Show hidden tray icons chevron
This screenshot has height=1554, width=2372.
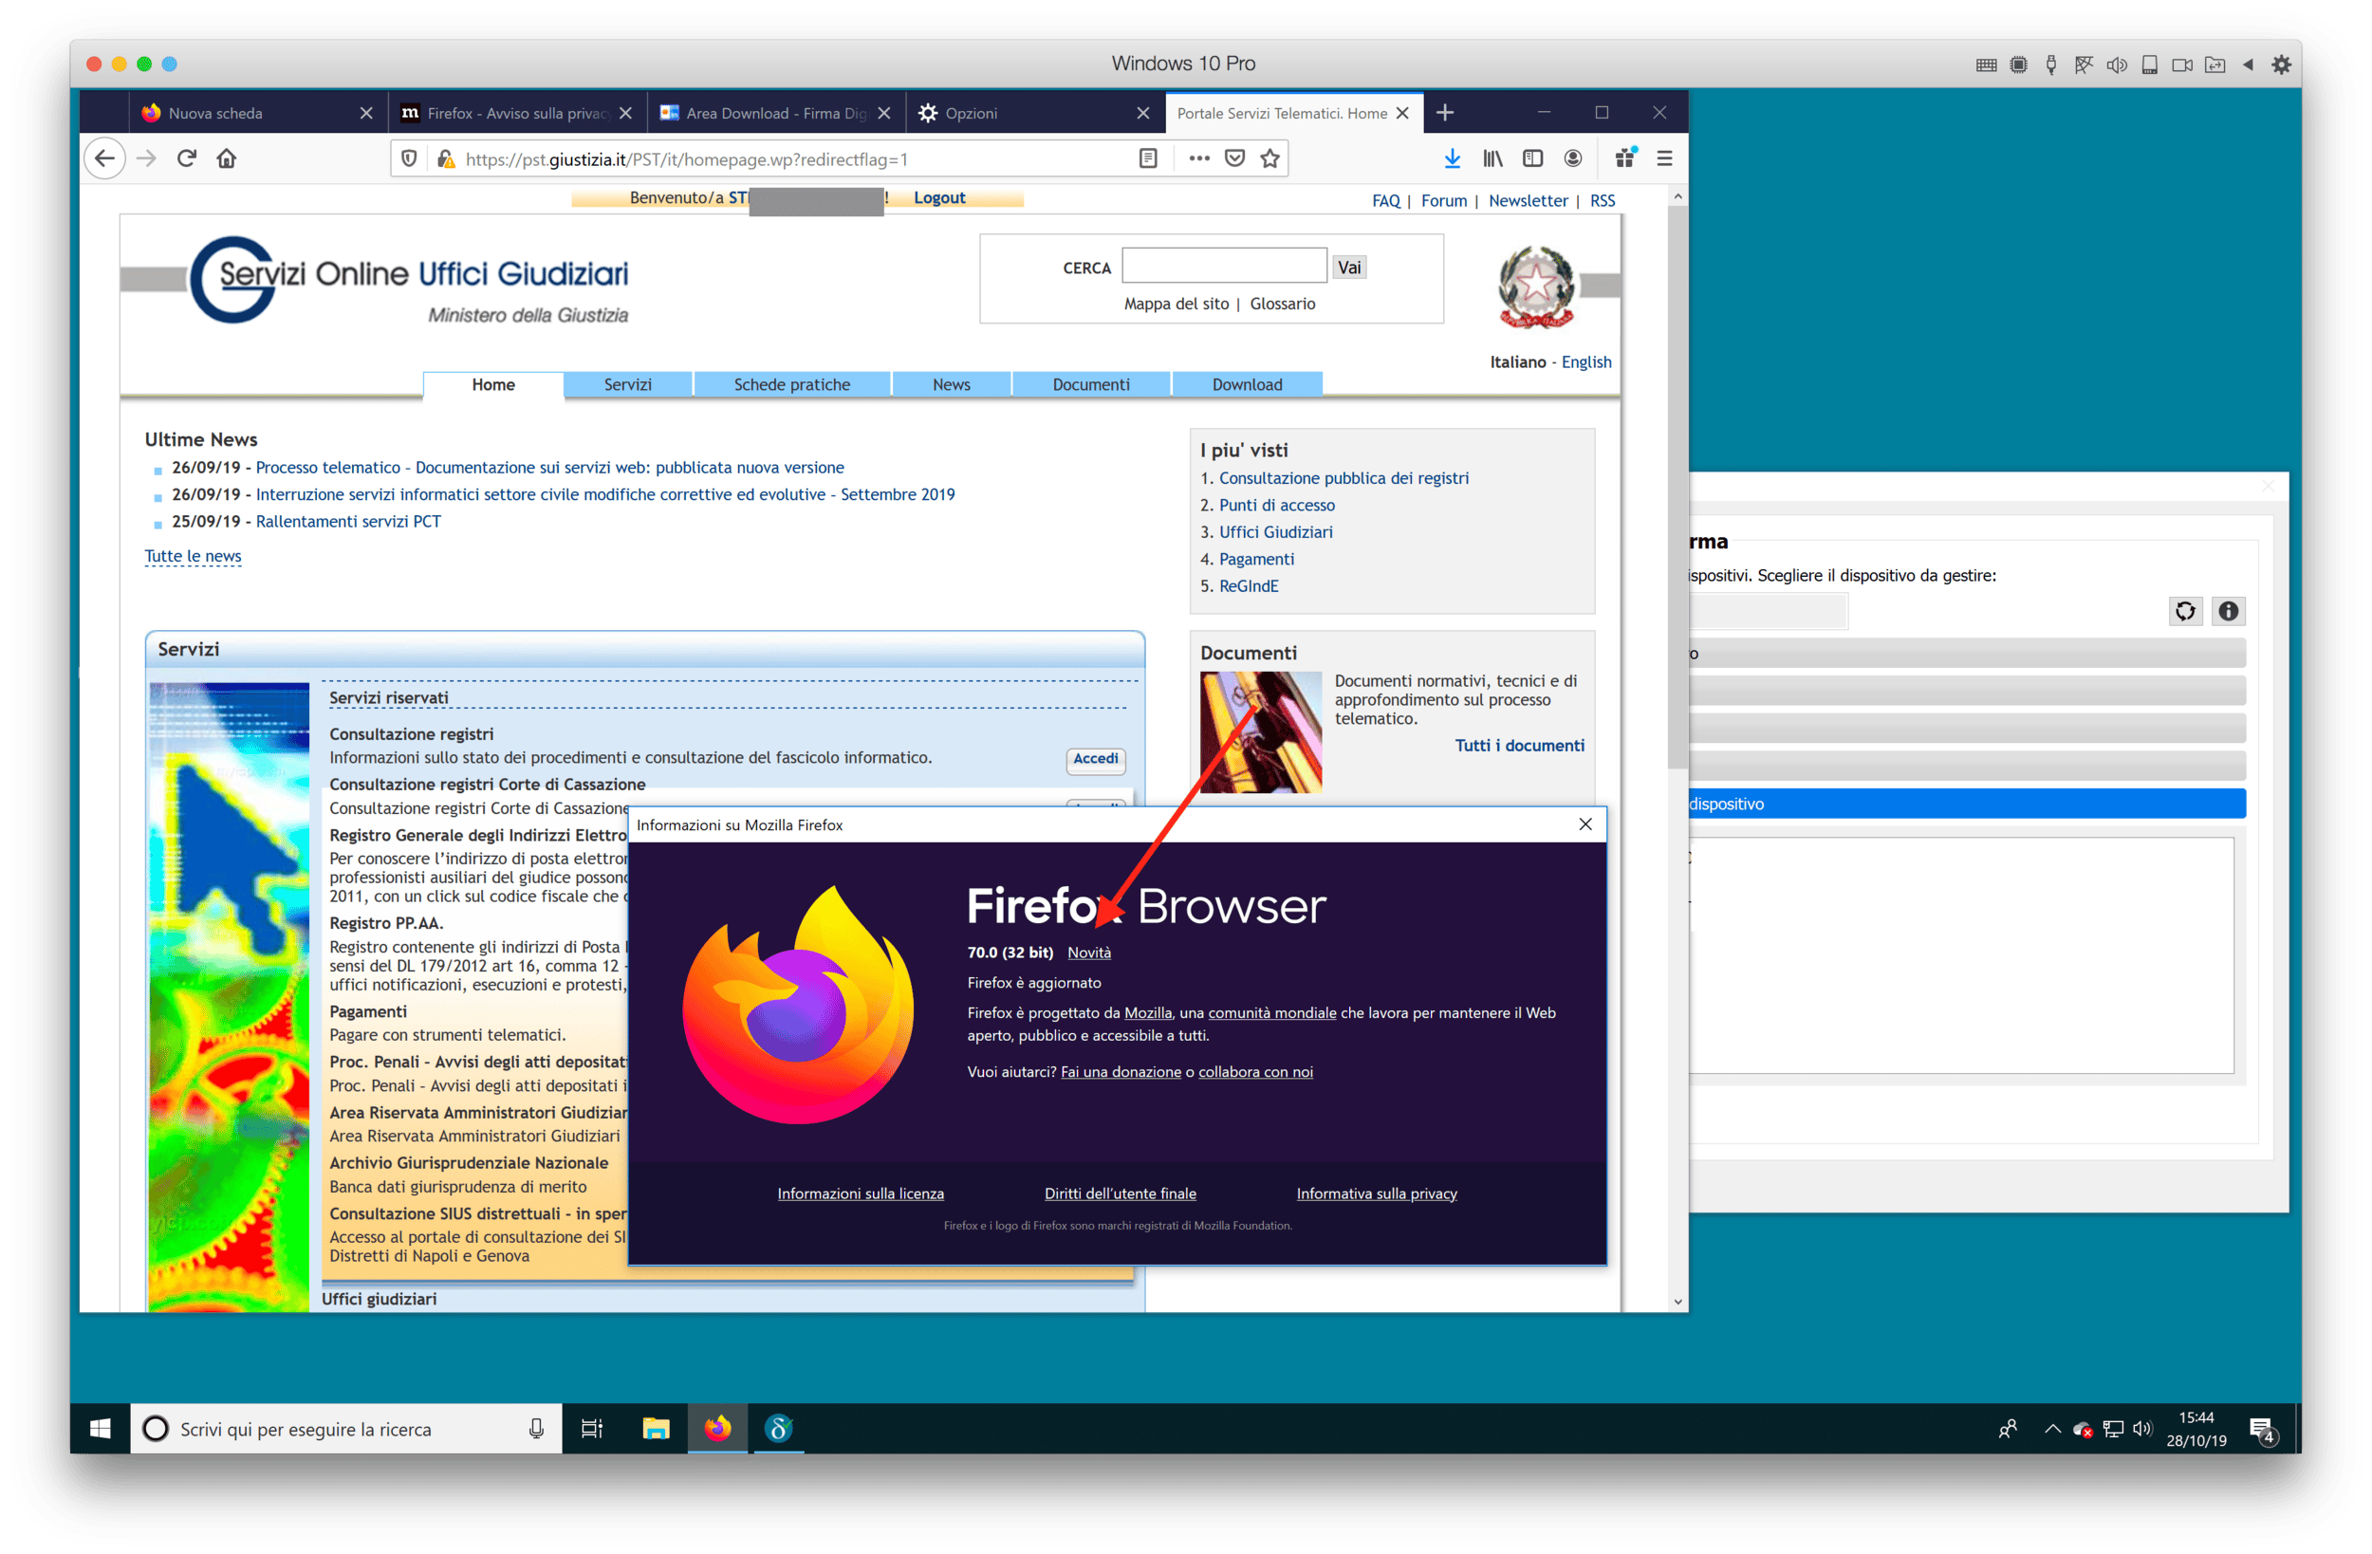pos(2052,1429)
